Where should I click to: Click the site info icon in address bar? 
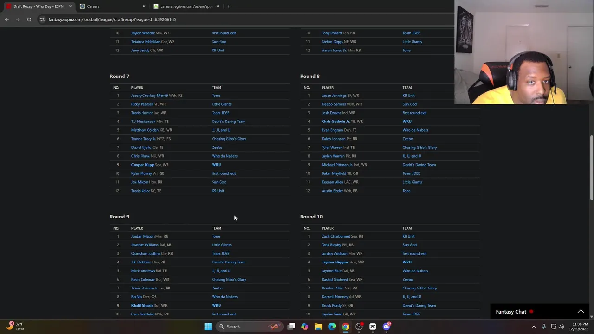click(42, 19)
